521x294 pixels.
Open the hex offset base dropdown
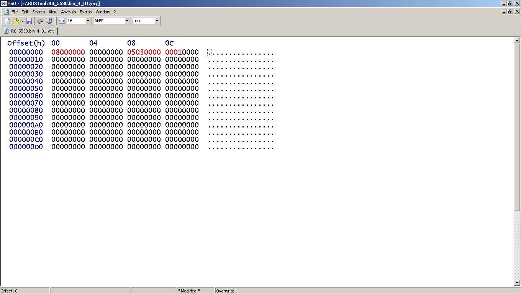157,21
